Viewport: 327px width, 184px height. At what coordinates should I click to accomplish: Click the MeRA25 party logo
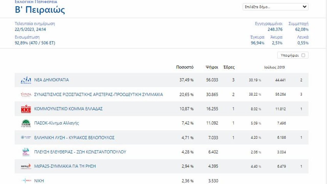[x=26, y=166]
